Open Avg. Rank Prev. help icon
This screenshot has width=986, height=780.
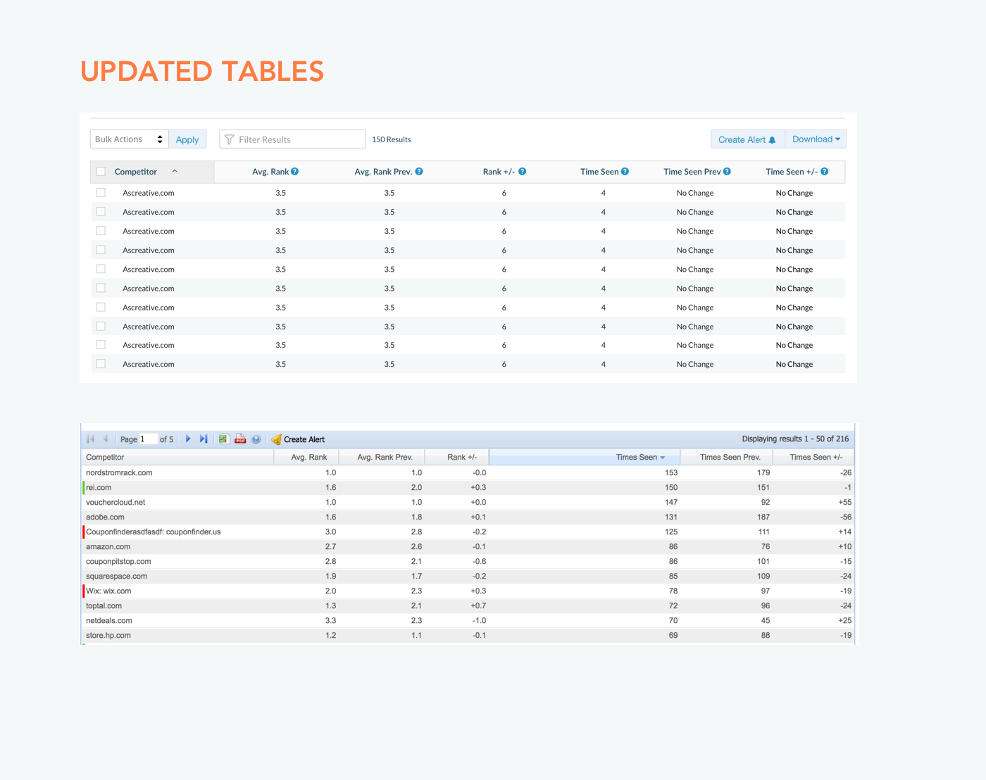pyautogui.click(x=419, y=171)
